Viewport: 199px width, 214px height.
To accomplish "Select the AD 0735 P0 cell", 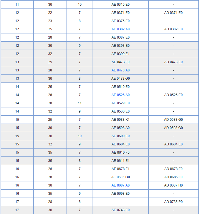I will [173, 202].
